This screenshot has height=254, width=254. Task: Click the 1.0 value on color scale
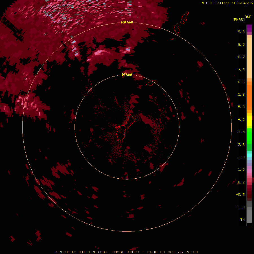[241, 170]
